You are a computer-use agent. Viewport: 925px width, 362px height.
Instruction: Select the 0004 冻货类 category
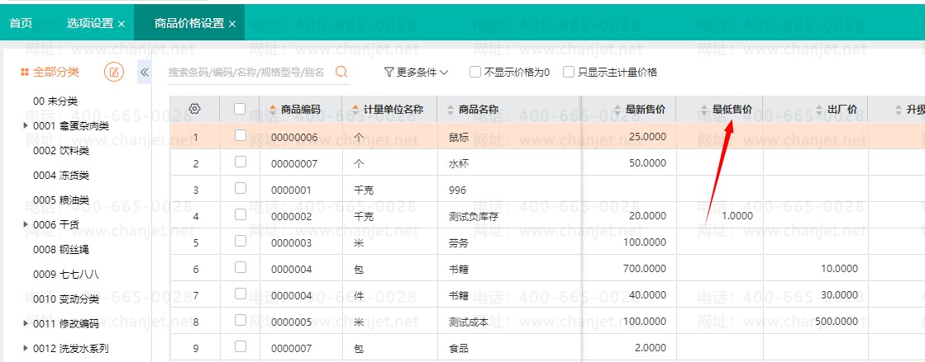pos(61,176)
